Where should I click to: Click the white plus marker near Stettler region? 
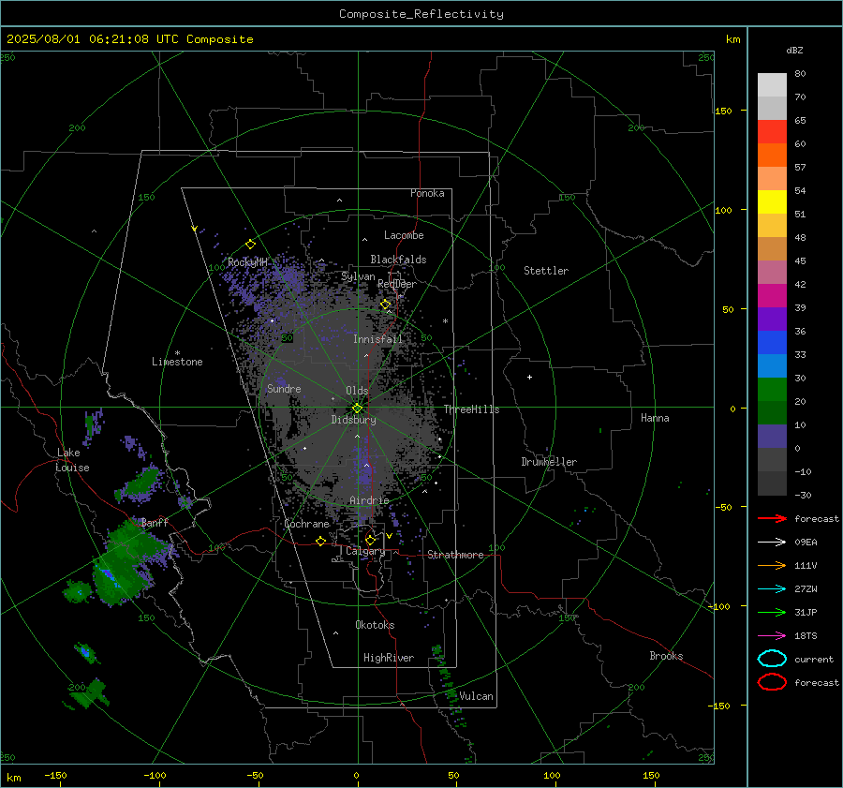coord(529,377)
